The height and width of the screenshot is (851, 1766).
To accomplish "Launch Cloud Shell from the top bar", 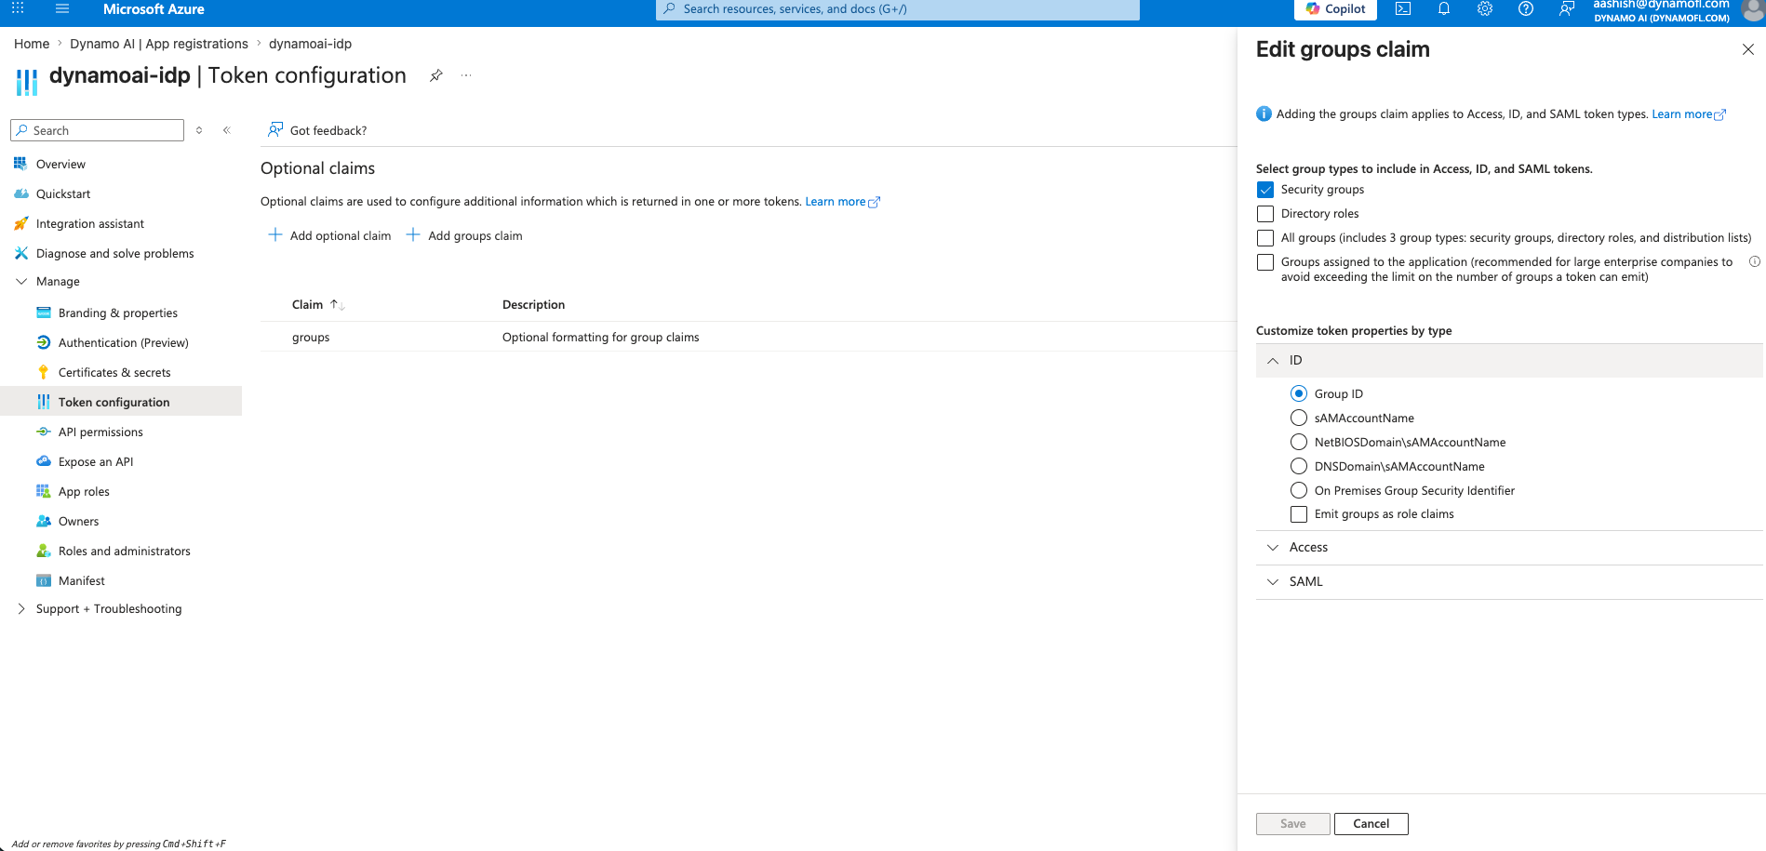I will [1403, 9].
